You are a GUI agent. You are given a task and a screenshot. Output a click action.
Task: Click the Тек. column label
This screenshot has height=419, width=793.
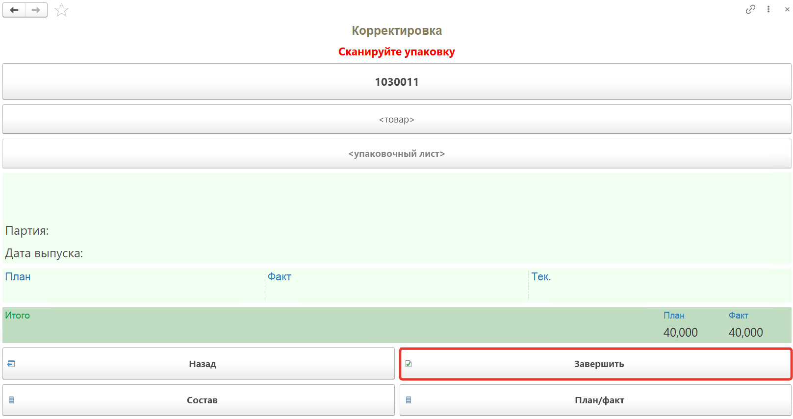click(x=541, y=277)
